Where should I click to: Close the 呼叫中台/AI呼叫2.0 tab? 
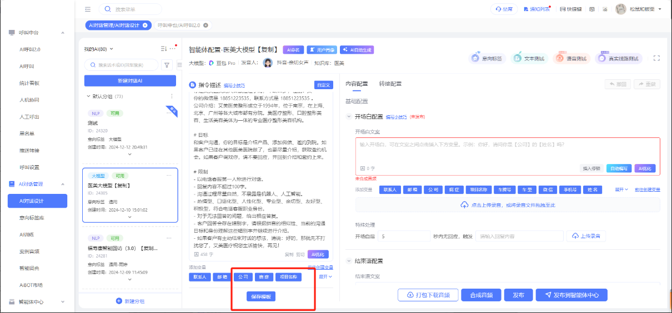pos(205,25)
